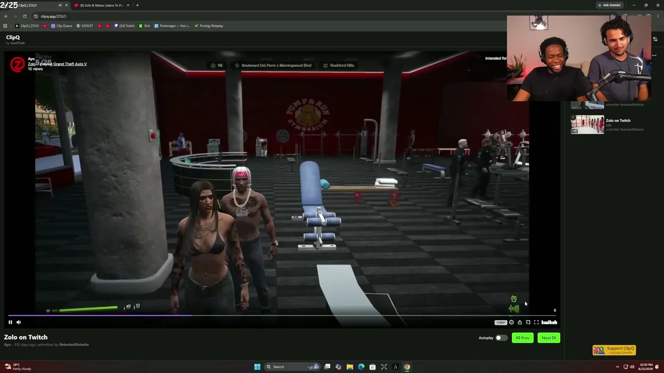Go back in the browser

[x=6, y=16]
